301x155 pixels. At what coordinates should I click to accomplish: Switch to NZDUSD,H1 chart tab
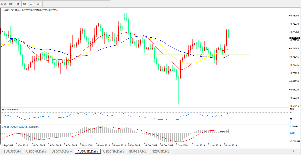click(x=160, y=152)
